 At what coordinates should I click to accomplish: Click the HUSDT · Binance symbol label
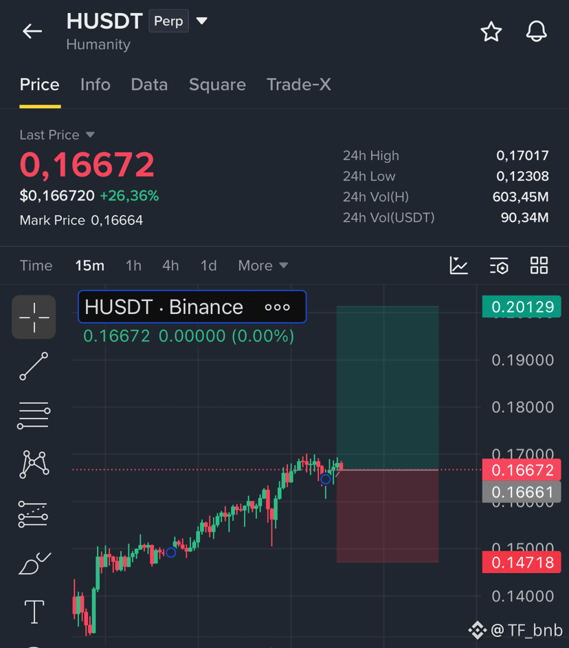pyautogui.click(x=164, y=307)
